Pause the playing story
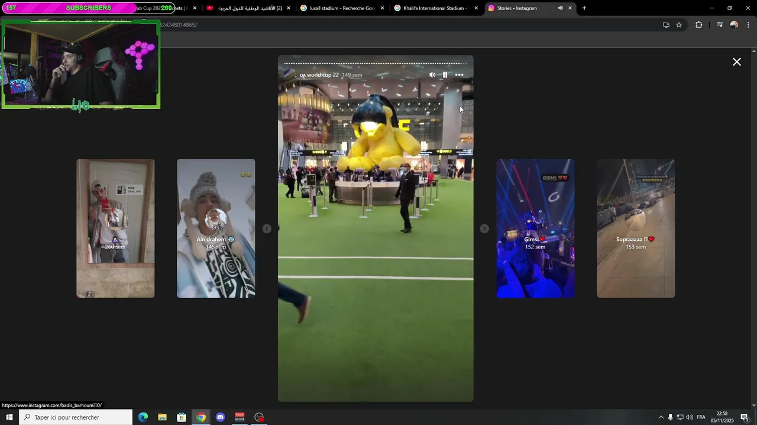The height and width of the screenshot is (425, 757). click(x=445, y=75)
